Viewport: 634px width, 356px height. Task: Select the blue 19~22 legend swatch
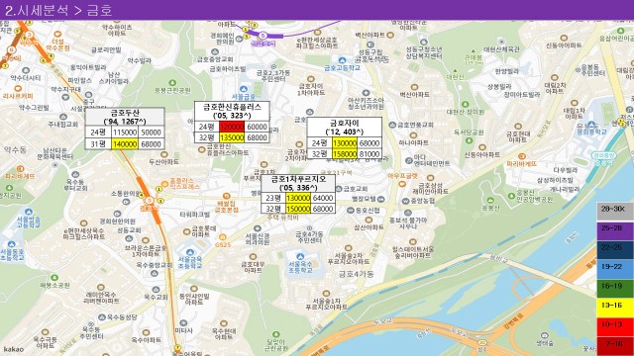pos(615,269)
